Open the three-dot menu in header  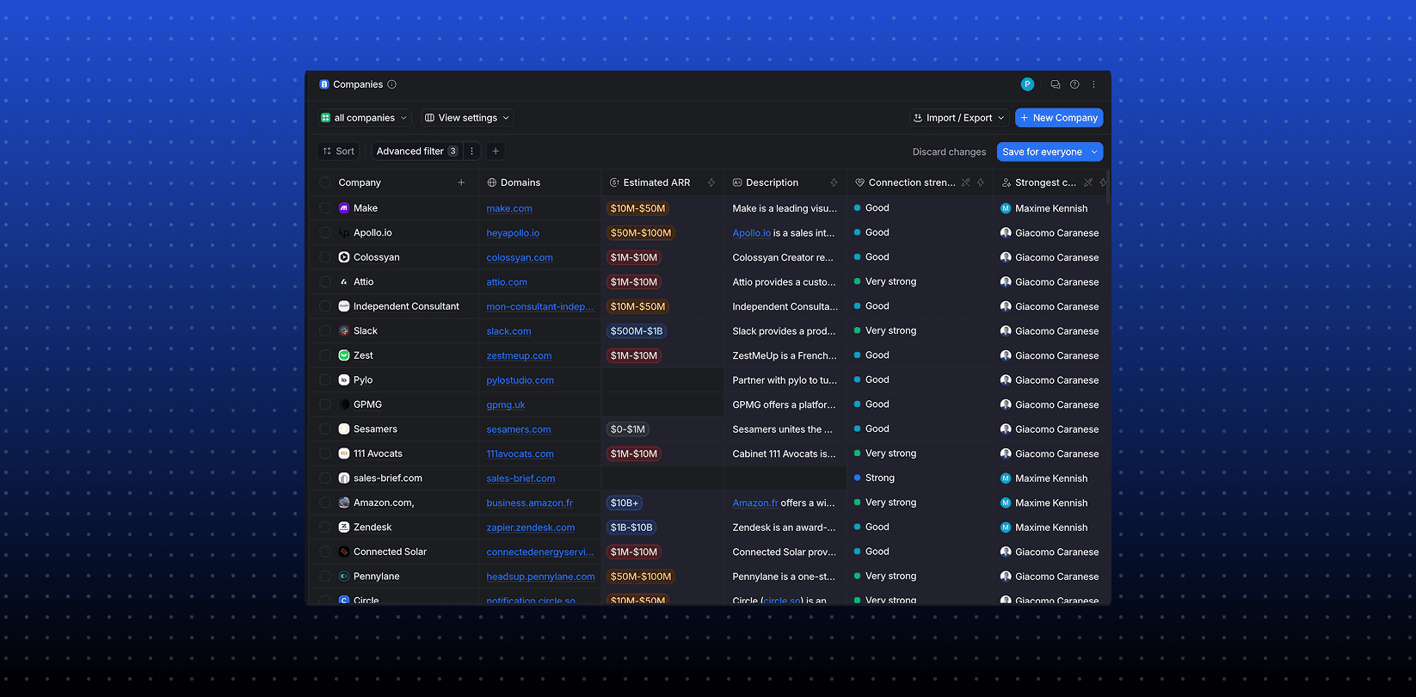[x=1093, y=84]
